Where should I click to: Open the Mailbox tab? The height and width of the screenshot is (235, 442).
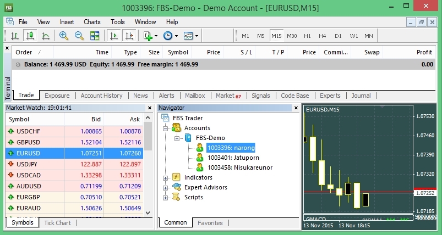pos(195,96)
